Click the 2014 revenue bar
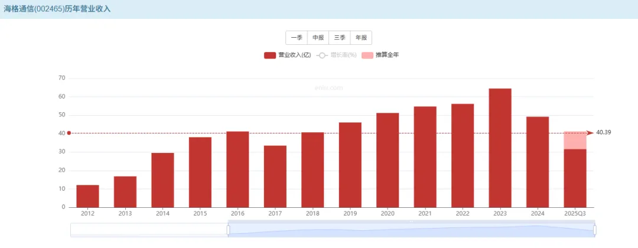Image resolution: width=638 pixels, height=248 pixels. (x=163, y=180)
